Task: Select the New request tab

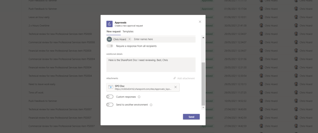Action: click(x=114, y=31)
